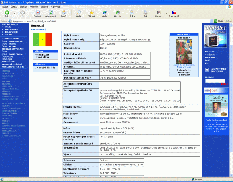The image size is (233, 182).
Task: Open the Digitální vysílání banner image
Action: point(215,36)
